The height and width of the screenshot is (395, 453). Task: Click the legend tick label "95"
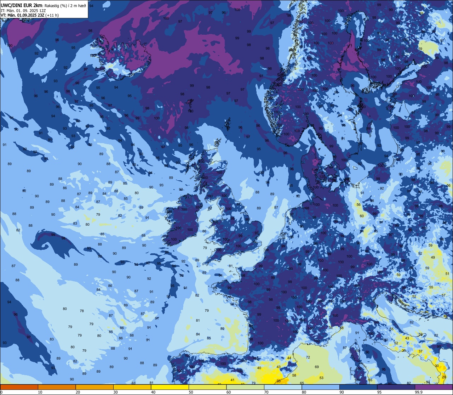point(379,392)
